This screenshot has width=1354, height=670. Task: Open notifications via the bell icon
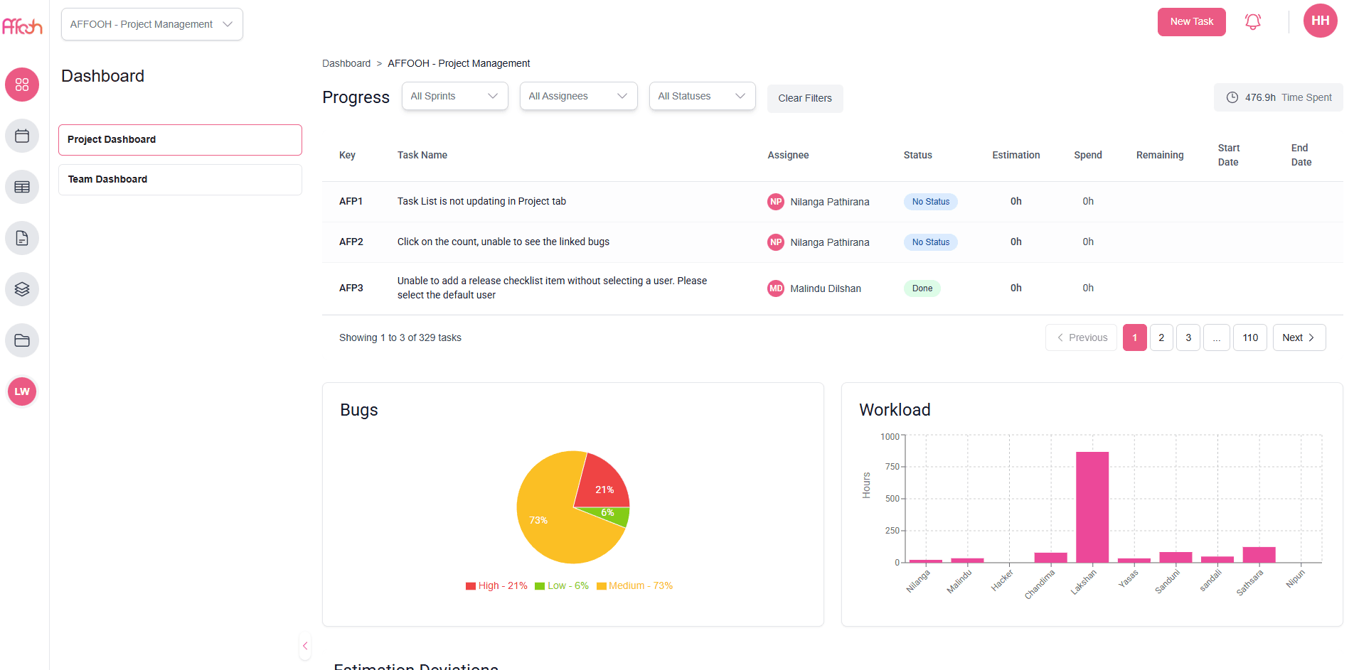1252,21
